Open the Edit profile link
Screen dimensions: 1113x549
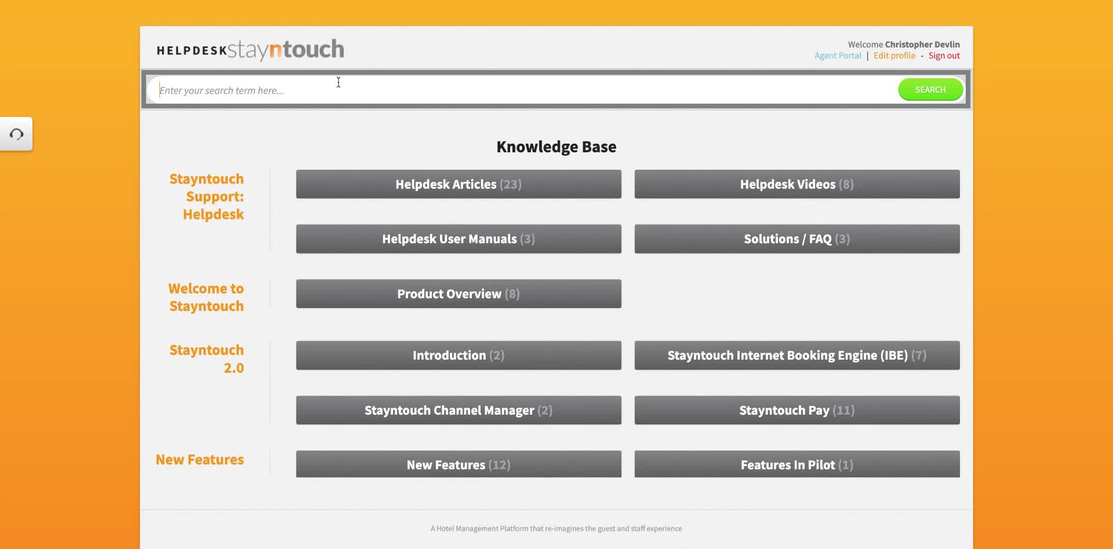coord(894,56)
